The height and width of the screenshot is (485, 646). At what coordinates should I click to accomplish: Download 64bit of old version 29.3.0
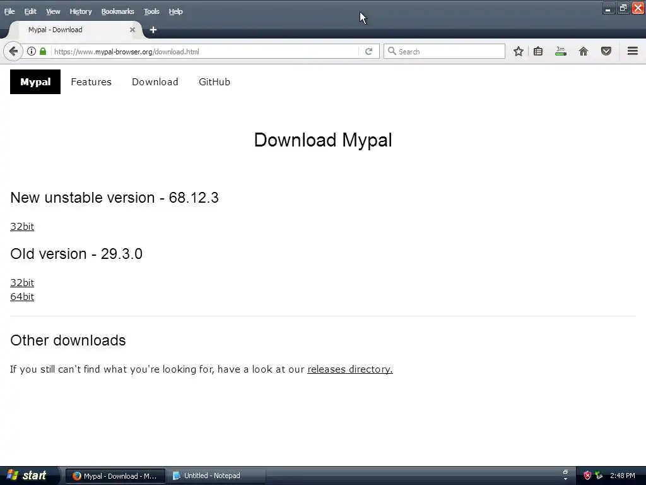[22, 297]
